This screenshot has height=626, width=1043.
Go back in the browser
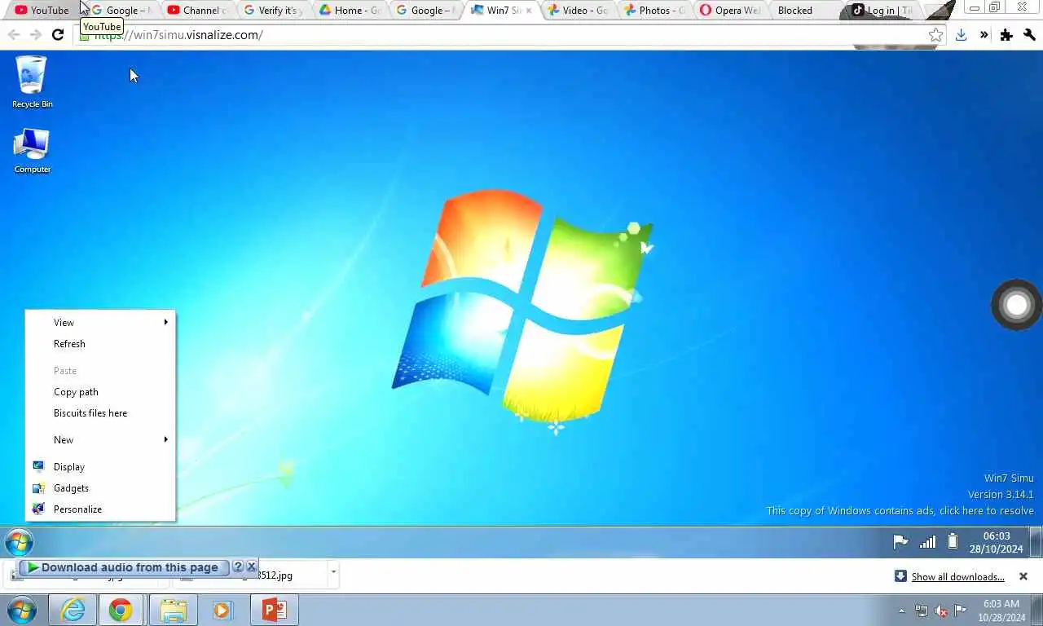pyautogui.click(x=13, y=35)
